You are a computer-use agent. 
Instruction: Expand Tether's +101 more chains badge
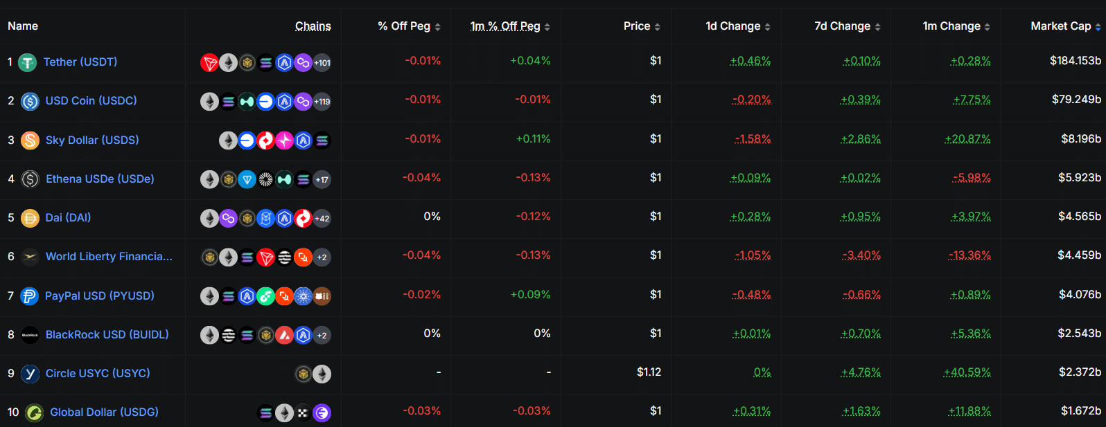point(322,63)
